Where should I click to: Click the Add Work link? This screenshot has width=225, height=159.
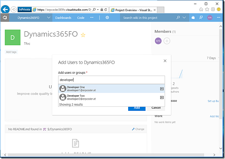point(214,116)
